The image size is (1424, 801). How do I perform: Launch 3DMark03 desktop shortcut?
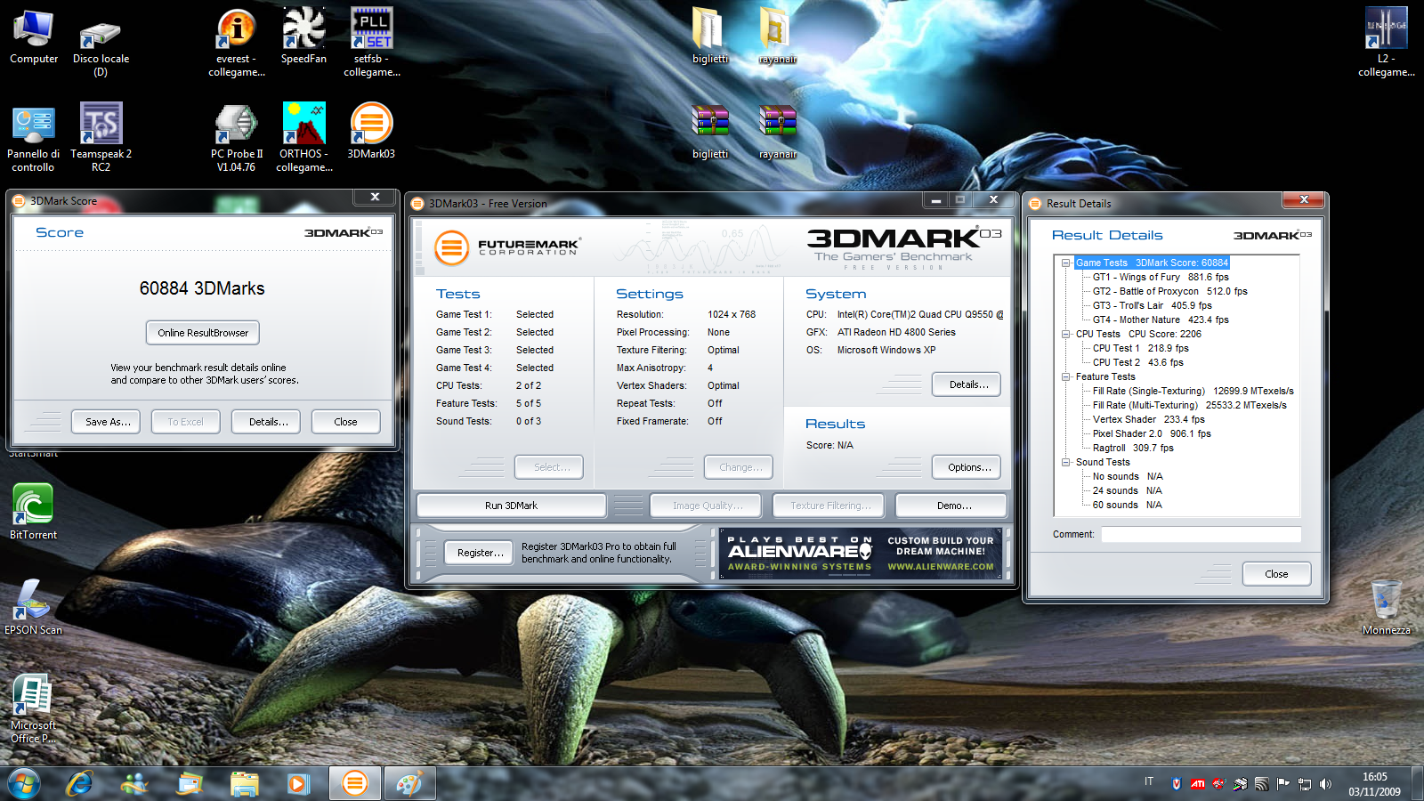click(371, 132)
